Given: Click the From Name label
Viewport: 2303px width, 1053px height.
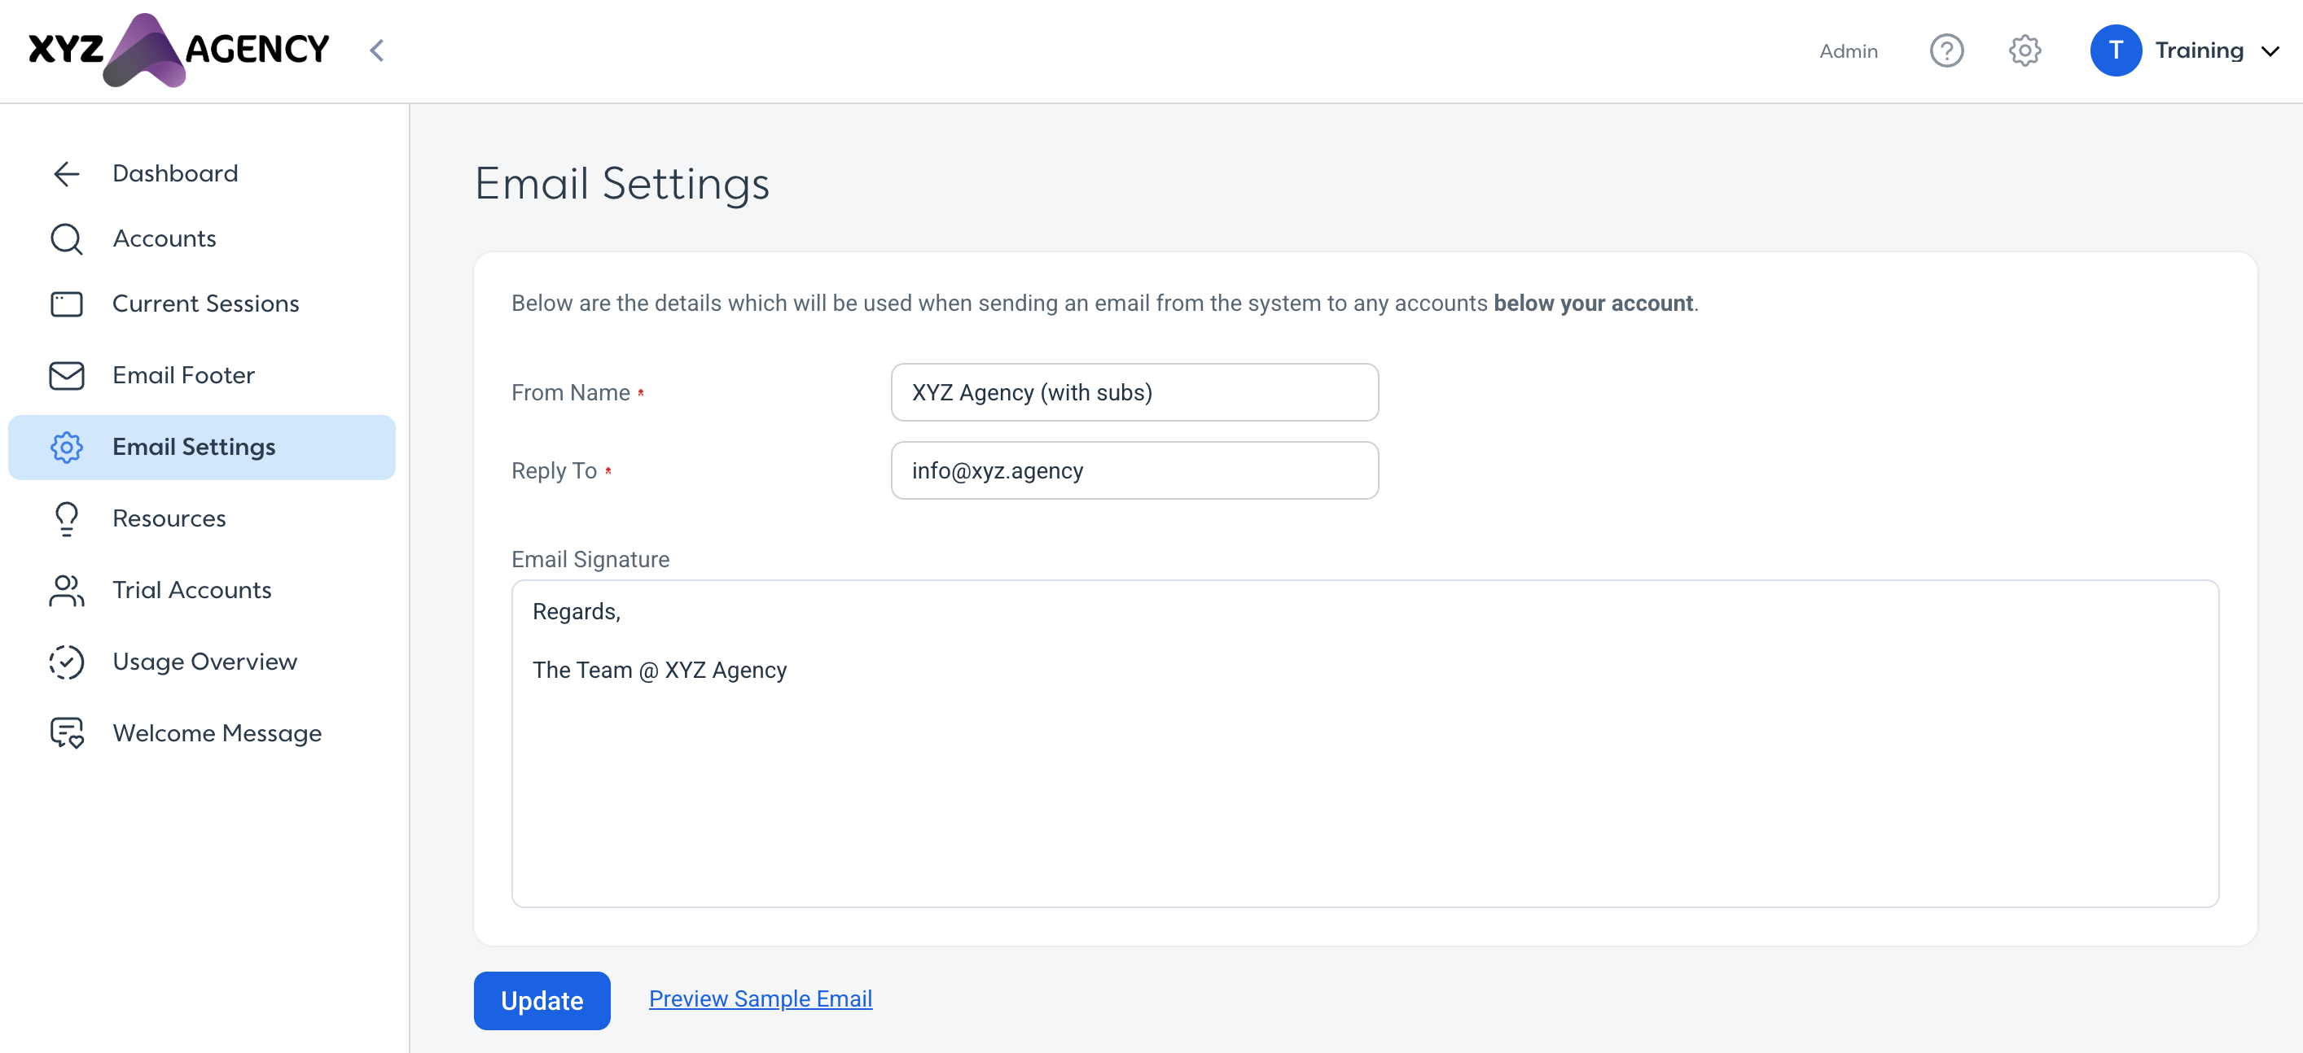Looking at the screenshot, I should [572, 393].
